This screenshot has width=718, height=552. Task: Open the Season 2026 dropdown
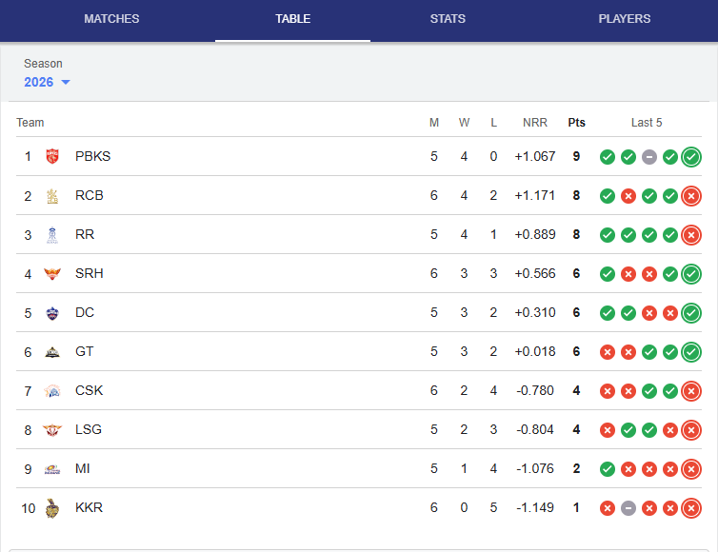pos(47,82)
